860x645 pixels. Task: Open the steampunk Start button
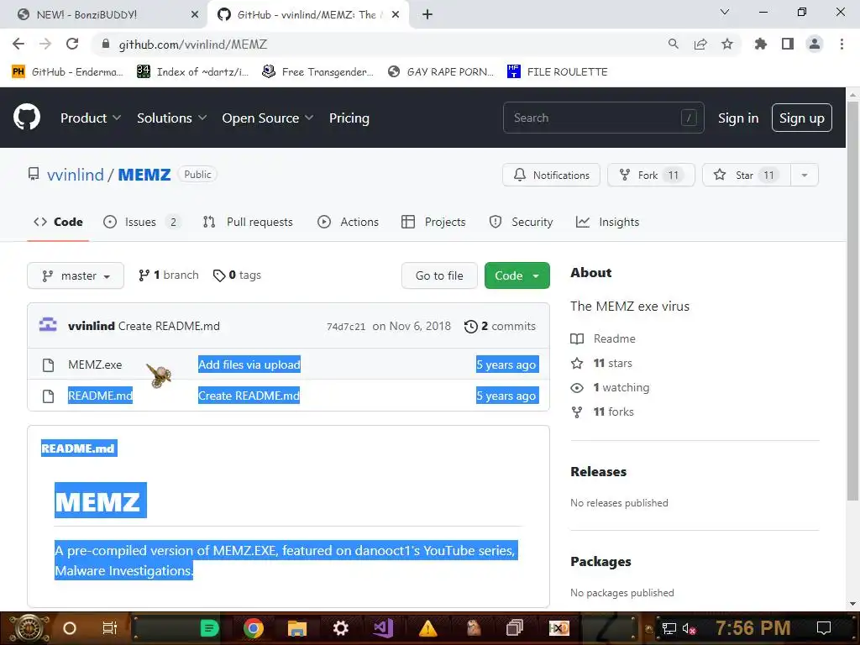click(x=29, y=628)
